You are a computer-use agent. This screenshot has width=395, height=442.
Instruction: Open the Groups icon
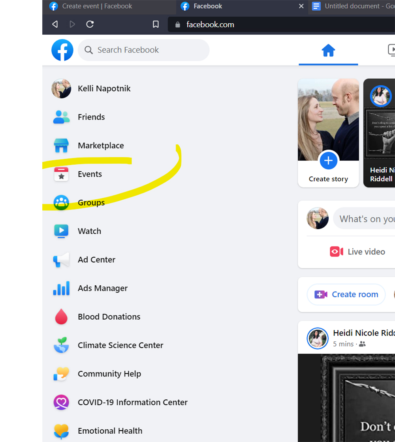point(61,203)
